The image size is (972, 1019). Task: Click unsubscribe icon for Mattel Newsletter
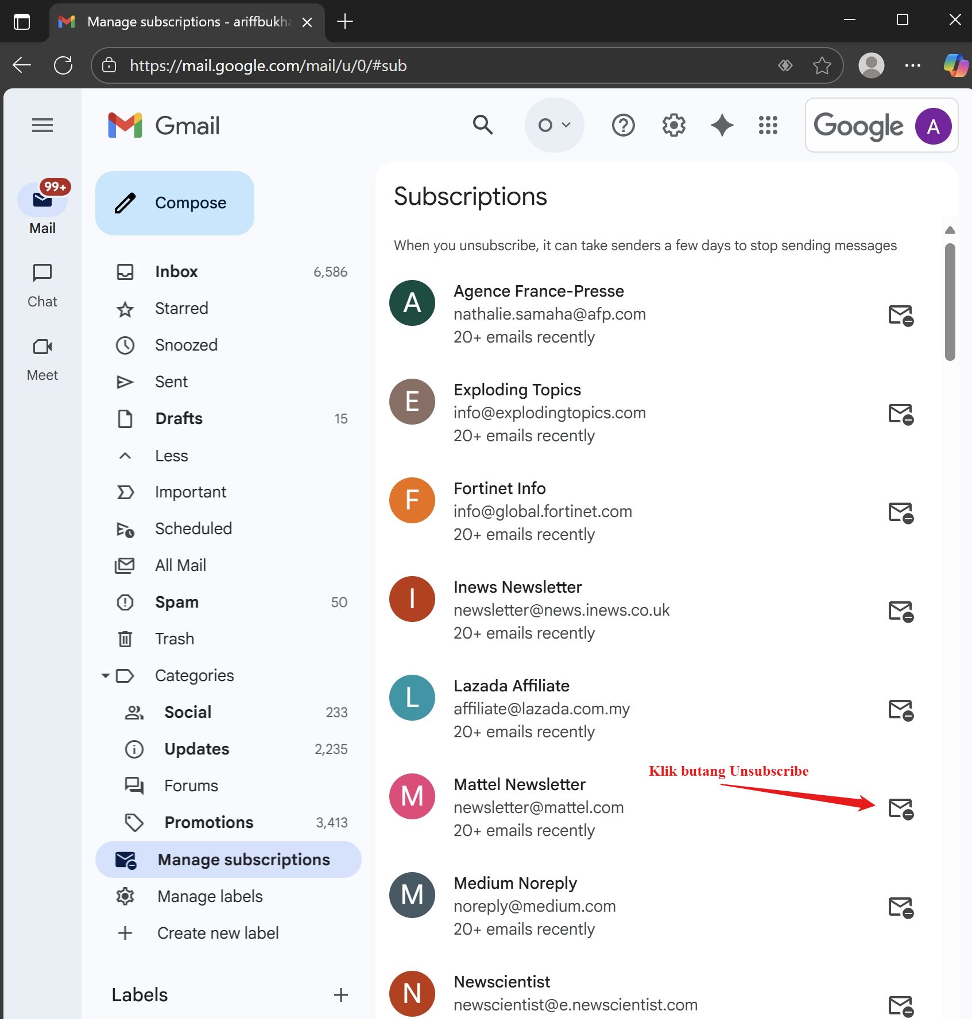pos(901,808)
